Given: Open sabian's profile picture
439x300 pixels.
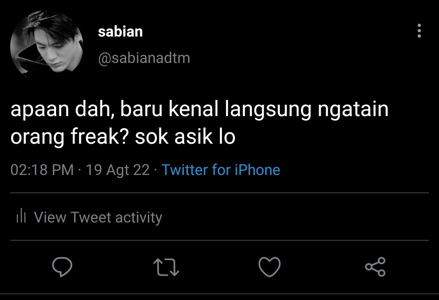Looking at the screenshot, I should (x=46, y=45).
